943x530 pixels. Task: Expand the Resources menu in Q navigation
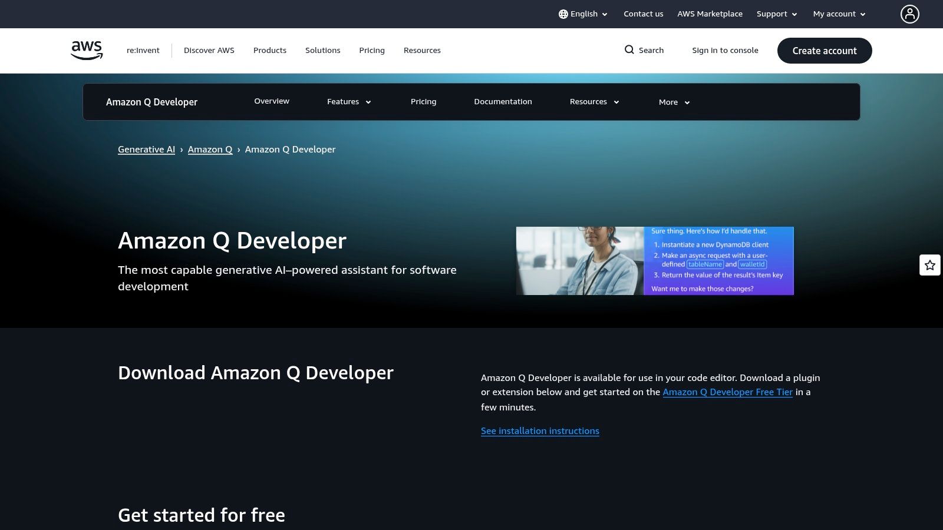click(593, 101)
